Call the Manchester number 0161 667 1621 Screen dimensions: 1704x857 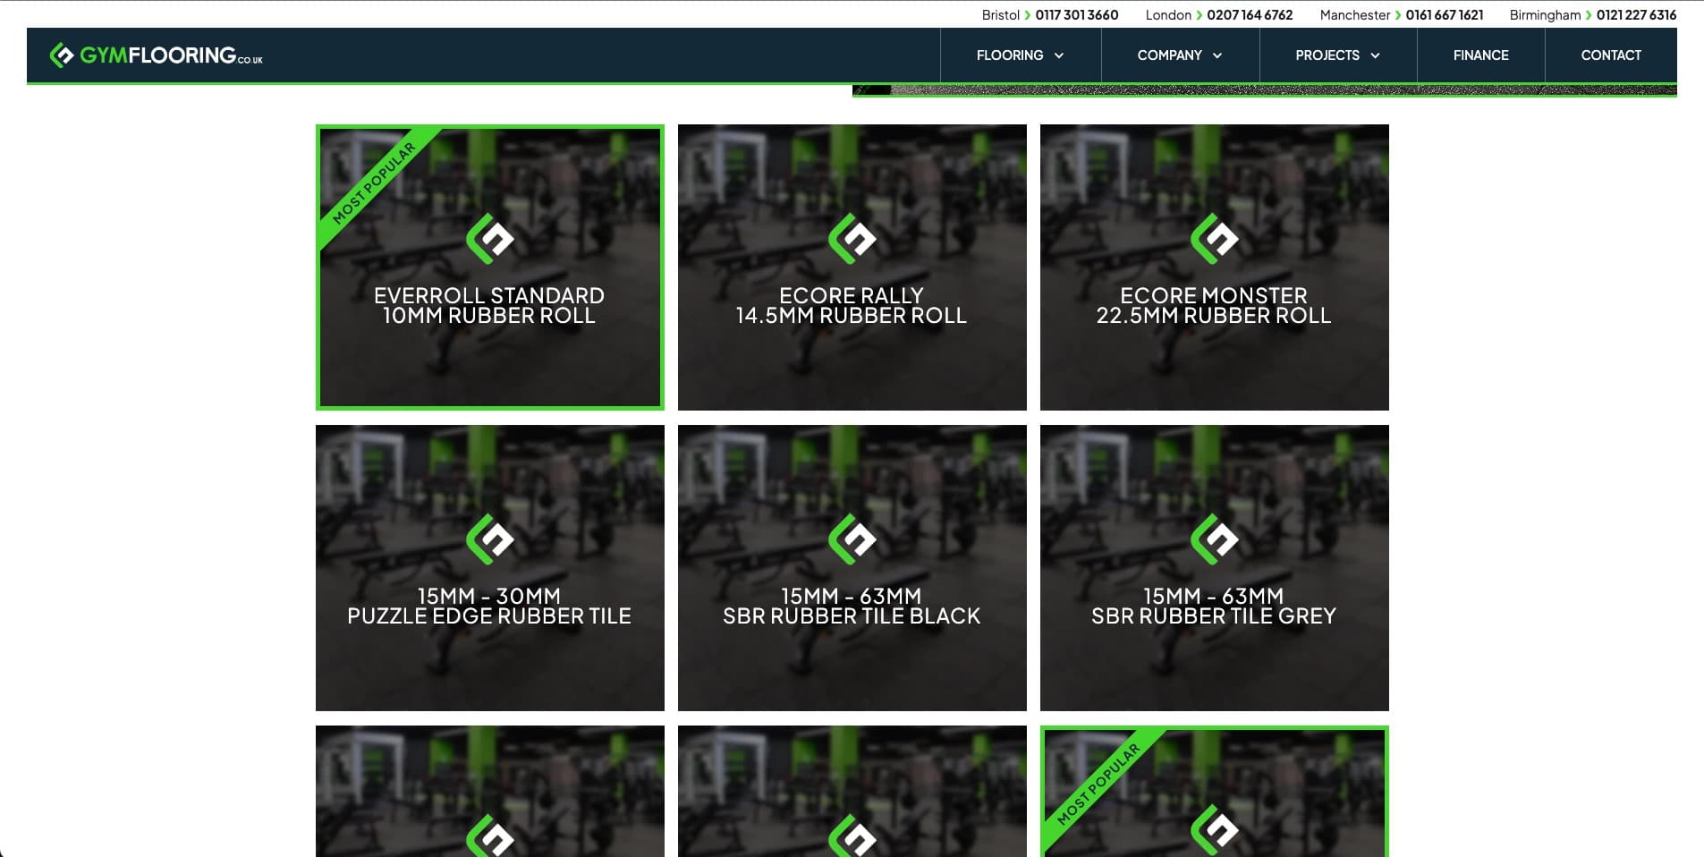1445,15
